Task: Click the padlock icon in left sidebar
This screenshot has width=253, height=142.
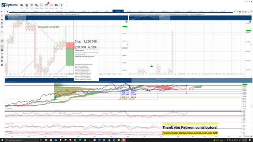Action: click(2, 50)
